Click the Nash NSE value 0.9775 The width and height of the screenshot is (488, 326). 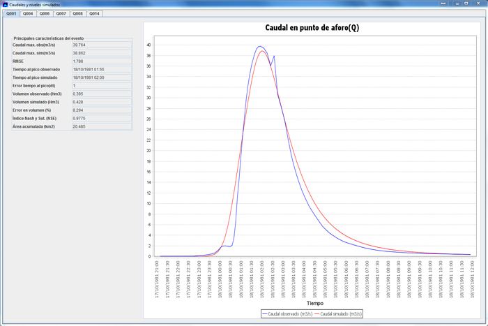102,119
